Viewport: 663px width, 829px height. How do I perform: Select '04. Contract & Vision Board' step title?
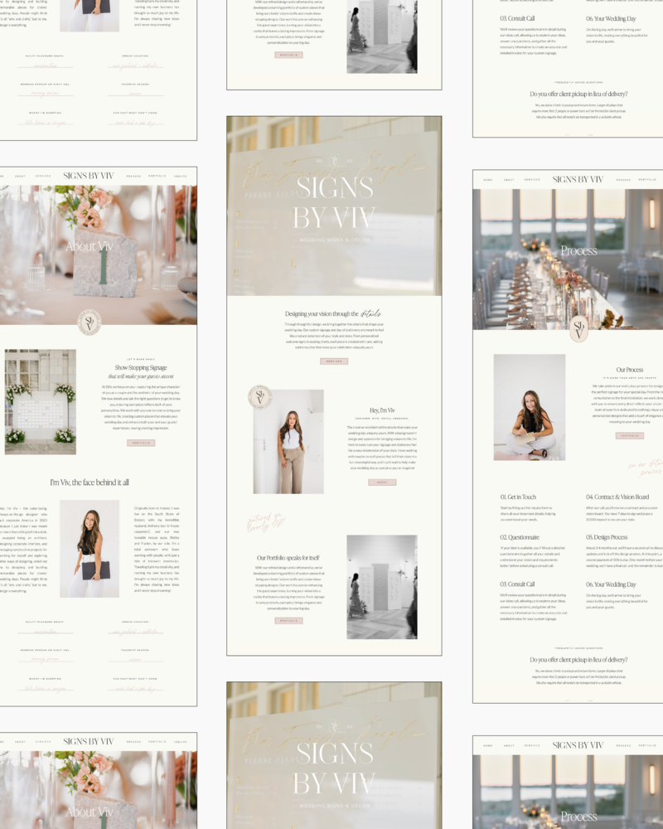(x=617, y=497)
